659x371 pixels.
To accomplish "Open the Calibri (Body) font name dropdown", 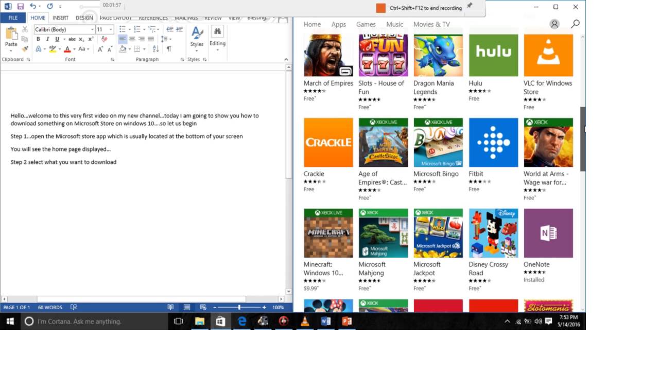I will [92, 29].
